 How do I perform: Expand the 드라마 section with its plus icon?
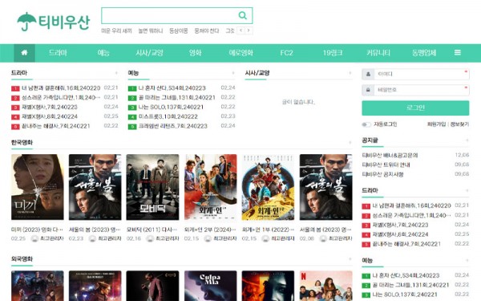click(x=116, y=73)
